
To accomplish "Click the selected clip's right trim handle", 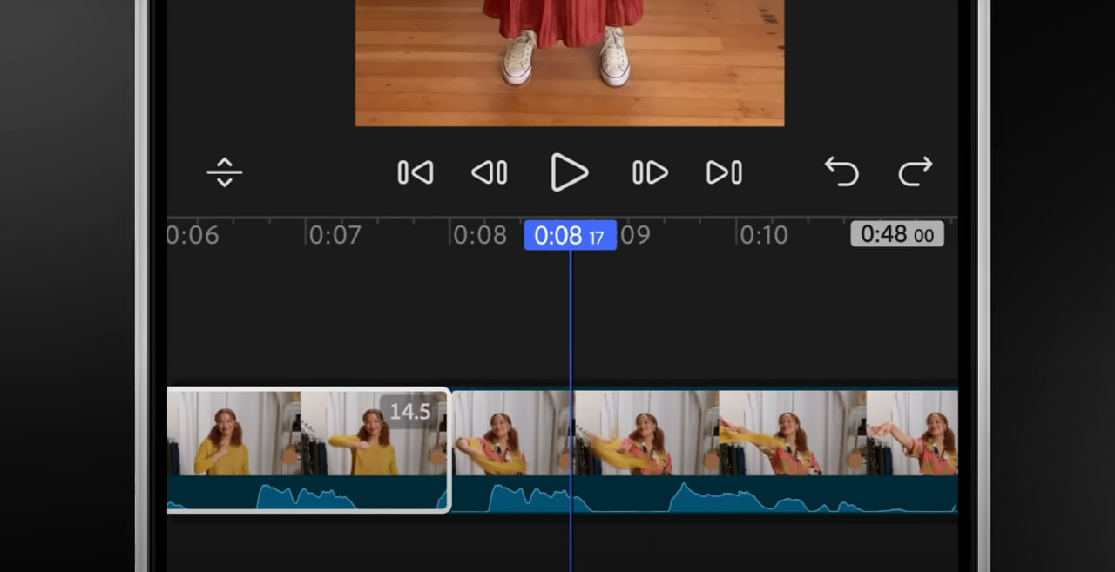I will click(x=448, y=449).
